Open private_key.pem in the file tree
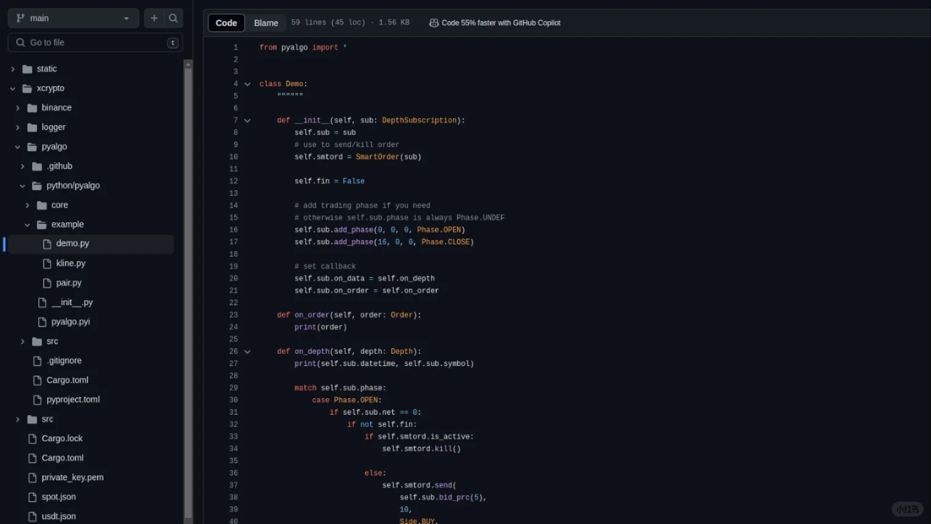Image resolution: width=931 pixels, height=524 pixels. [x=72, y=477]
